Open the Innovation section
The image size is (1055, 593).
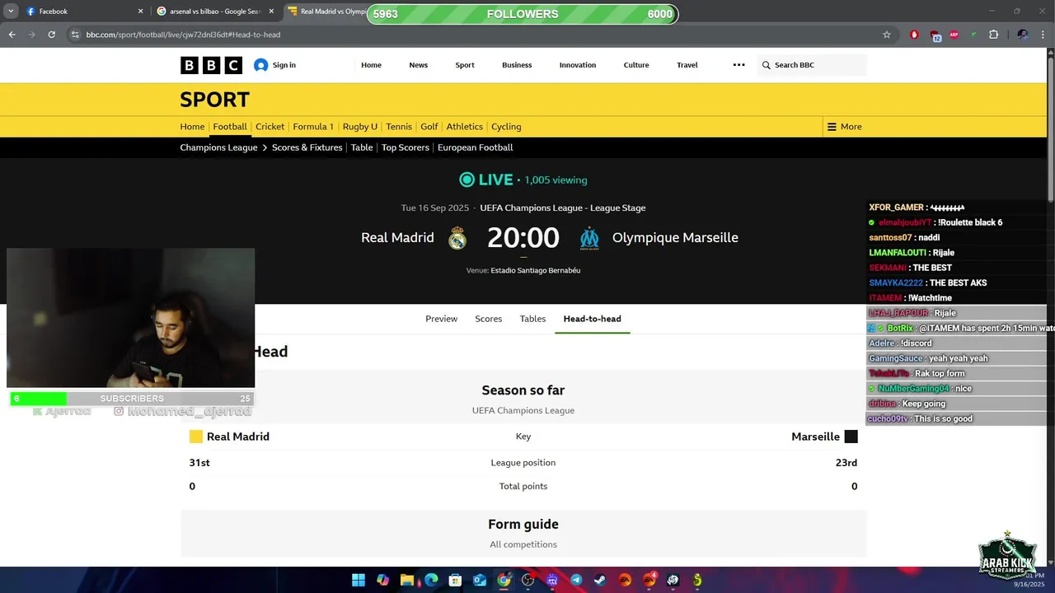tap(577, 65)
